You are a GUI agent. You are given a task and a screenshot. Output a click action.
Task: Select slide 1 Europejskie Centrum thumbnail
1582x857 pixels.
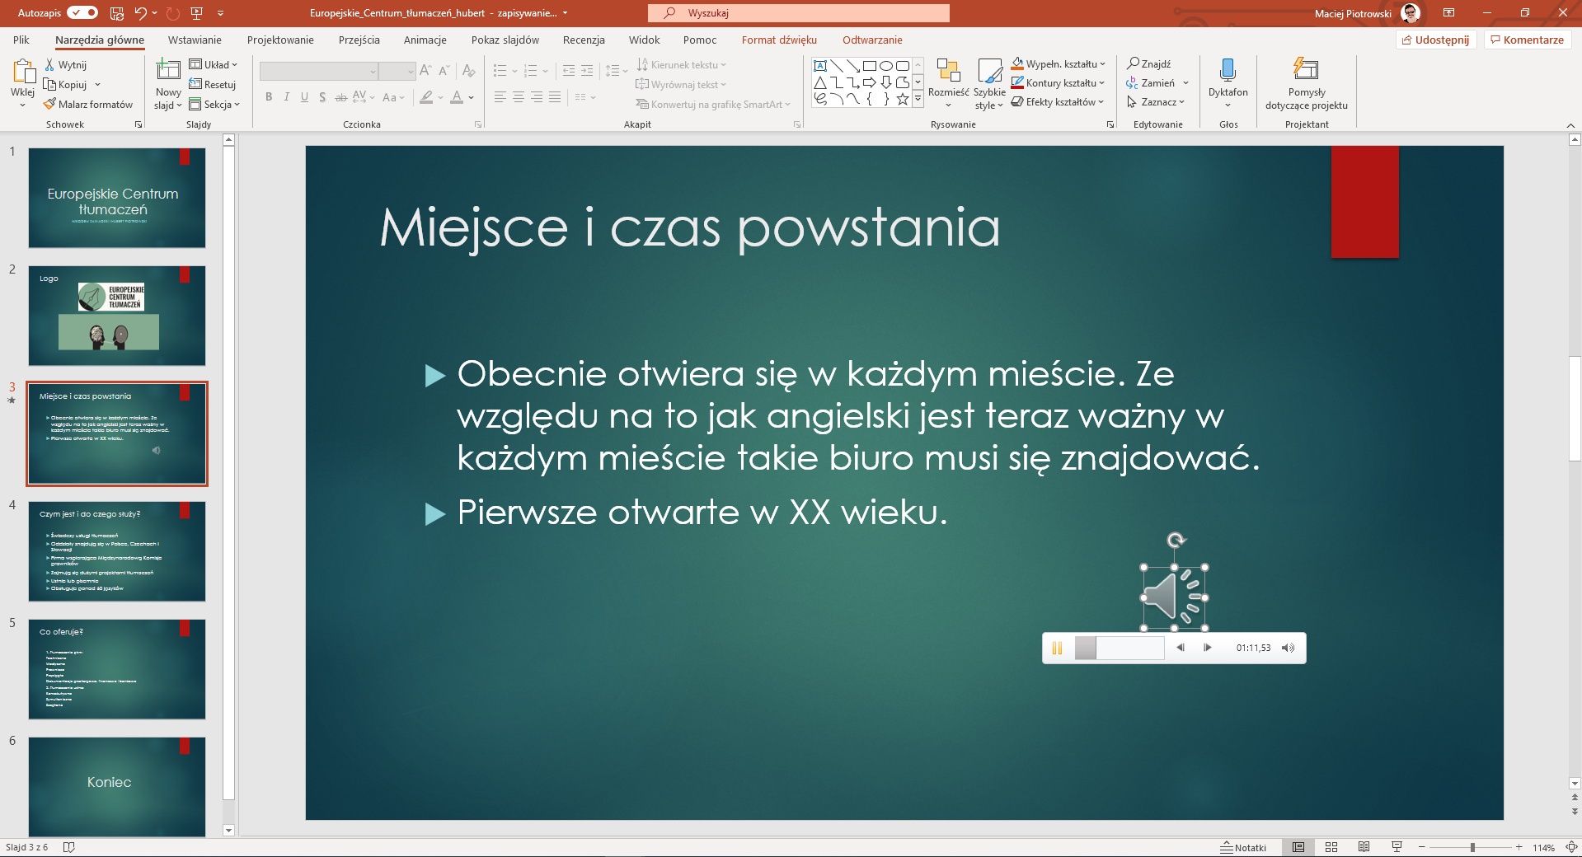pos(117,198)
